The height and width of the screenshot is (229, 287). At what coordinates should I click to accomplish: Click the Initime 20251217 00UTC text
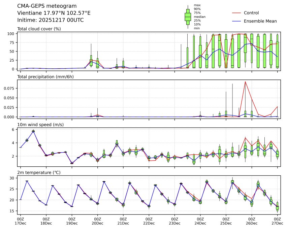coord(51,20)
